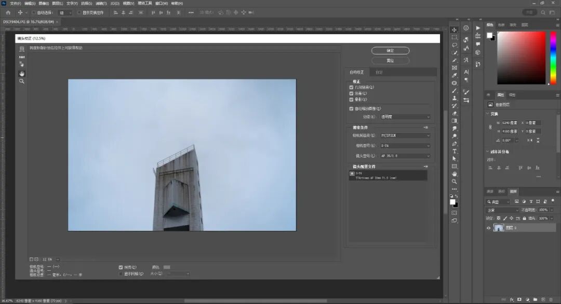Screen dimensions: 561x304
Task: Pick the Eyedropper tool in Photoshop toolbar
Action: point(454,75)
